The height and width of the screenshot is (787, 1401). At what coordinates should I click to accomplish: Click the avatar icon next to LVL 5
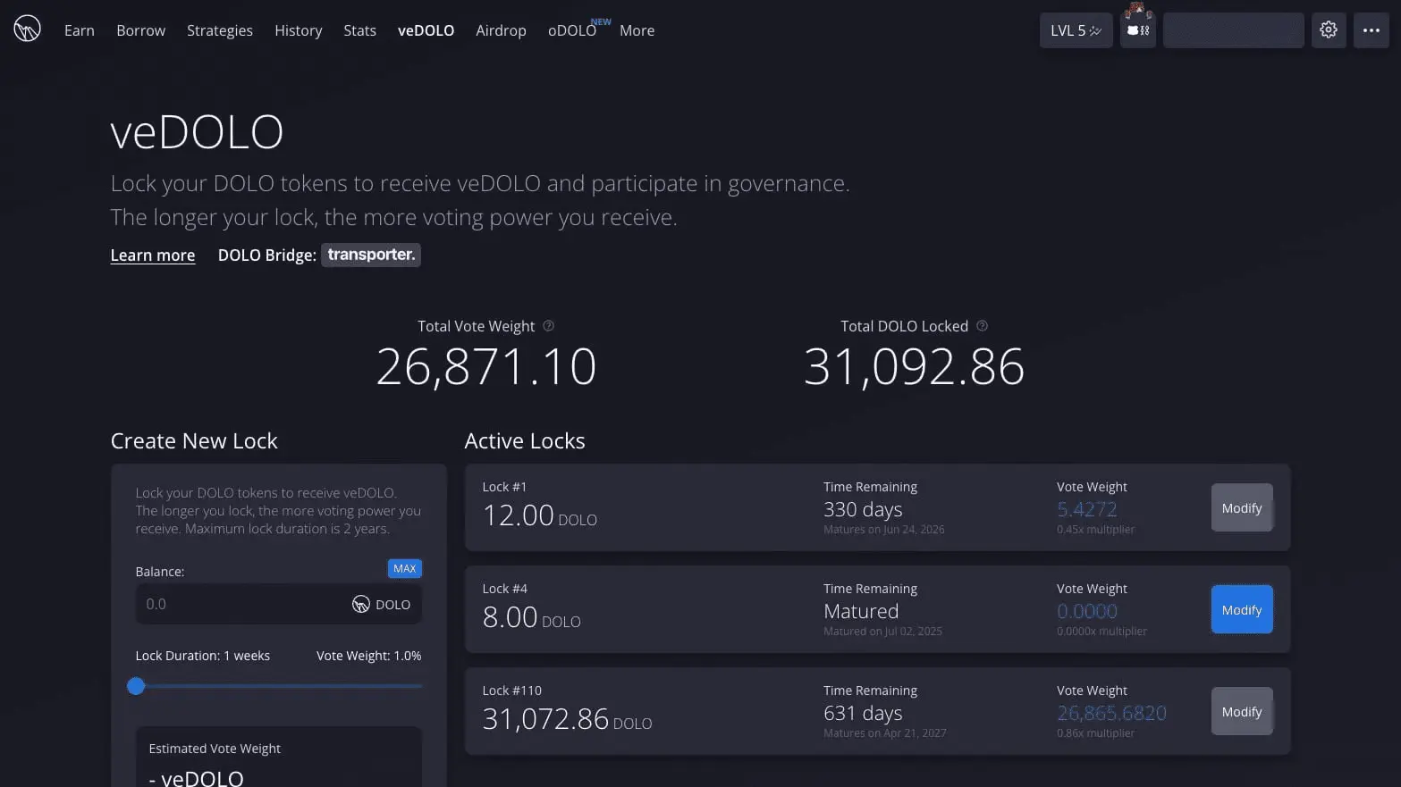(x=1138, y=30)
